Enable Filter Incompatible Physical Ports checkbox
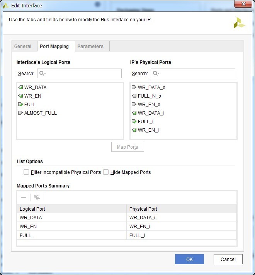The height and width of the screenshot is (275, 255). pos(26,172)
